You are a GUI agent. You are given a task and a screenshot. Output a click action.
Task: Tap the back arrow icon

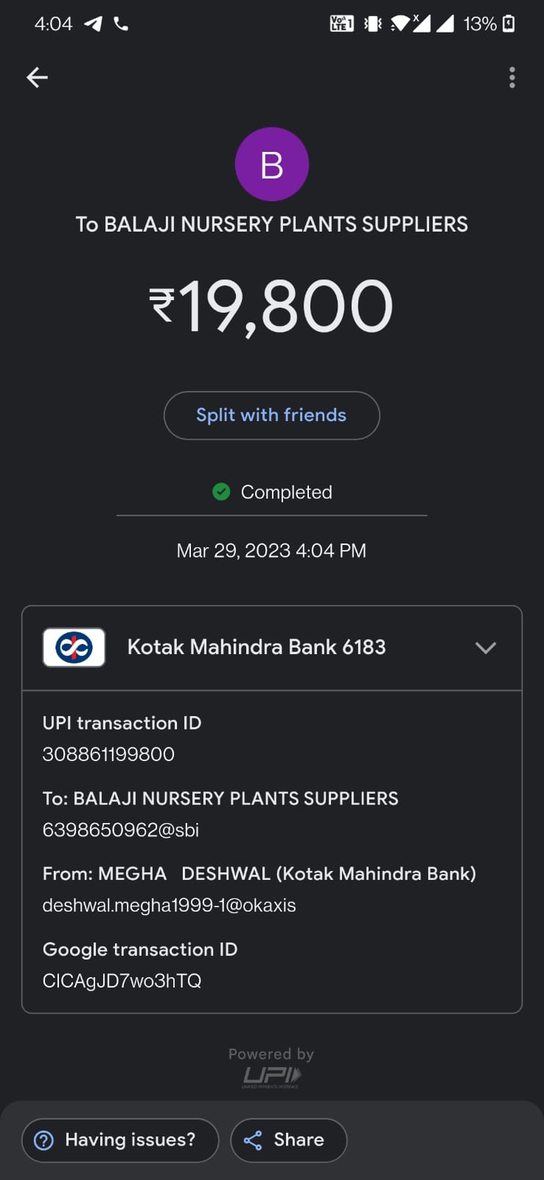click(x=37, y=77)
